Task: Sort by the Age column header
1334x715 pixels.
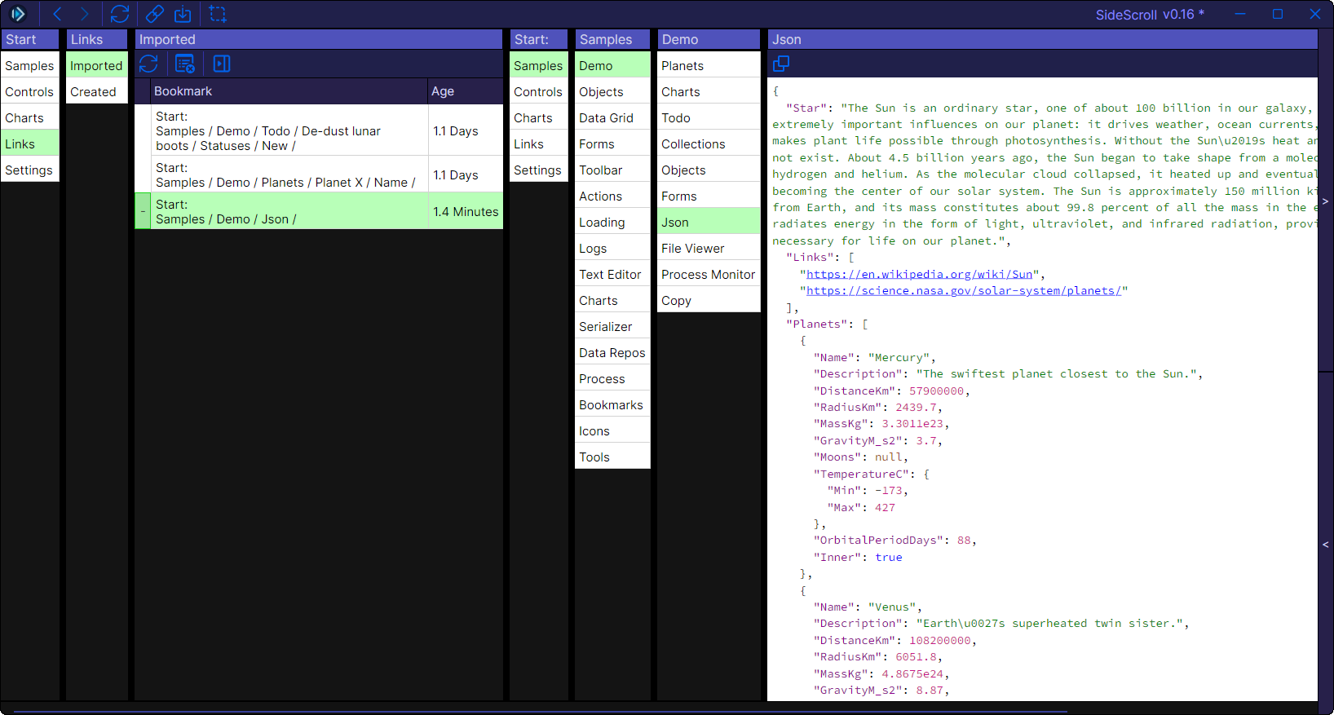Action: [466, 91]
